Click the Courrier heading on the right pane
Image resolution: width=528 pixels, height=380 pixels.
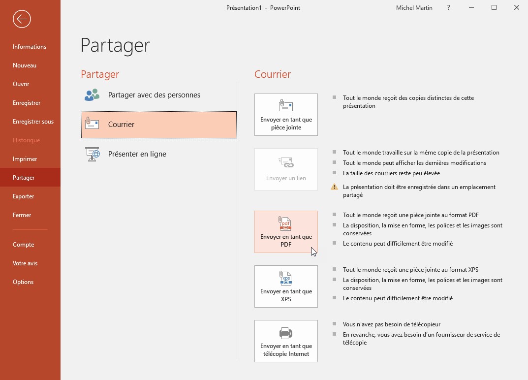[x=273, y=74]
